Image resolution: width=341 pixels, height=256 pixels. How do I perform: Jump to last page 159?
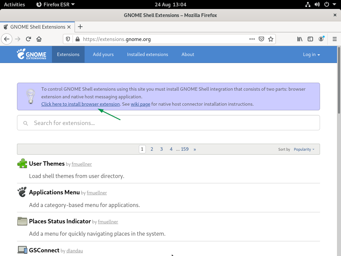coord(184,149)
